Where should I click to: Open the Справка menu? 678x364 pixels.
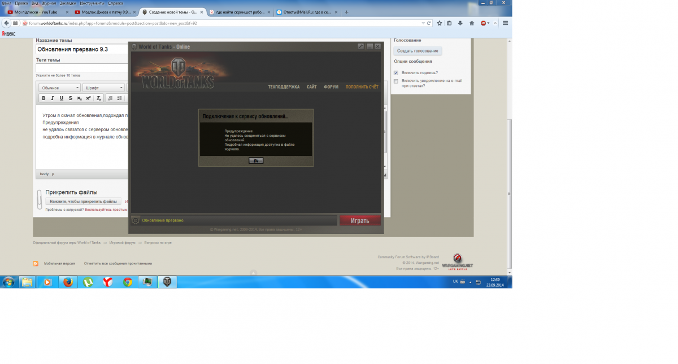point(116,3)
